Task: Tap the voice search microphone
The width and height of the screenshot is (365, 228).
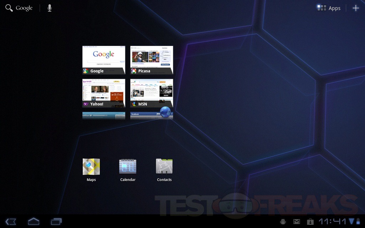Action: [50, 8]
